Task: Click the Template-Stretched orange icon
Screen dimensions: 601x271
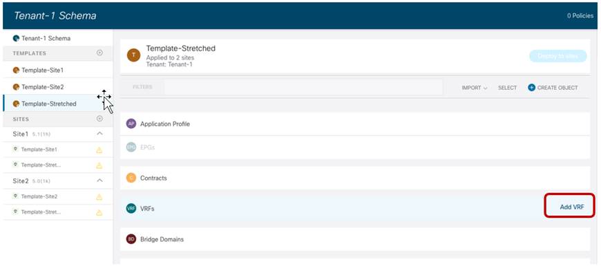Action: click(16, 104)
